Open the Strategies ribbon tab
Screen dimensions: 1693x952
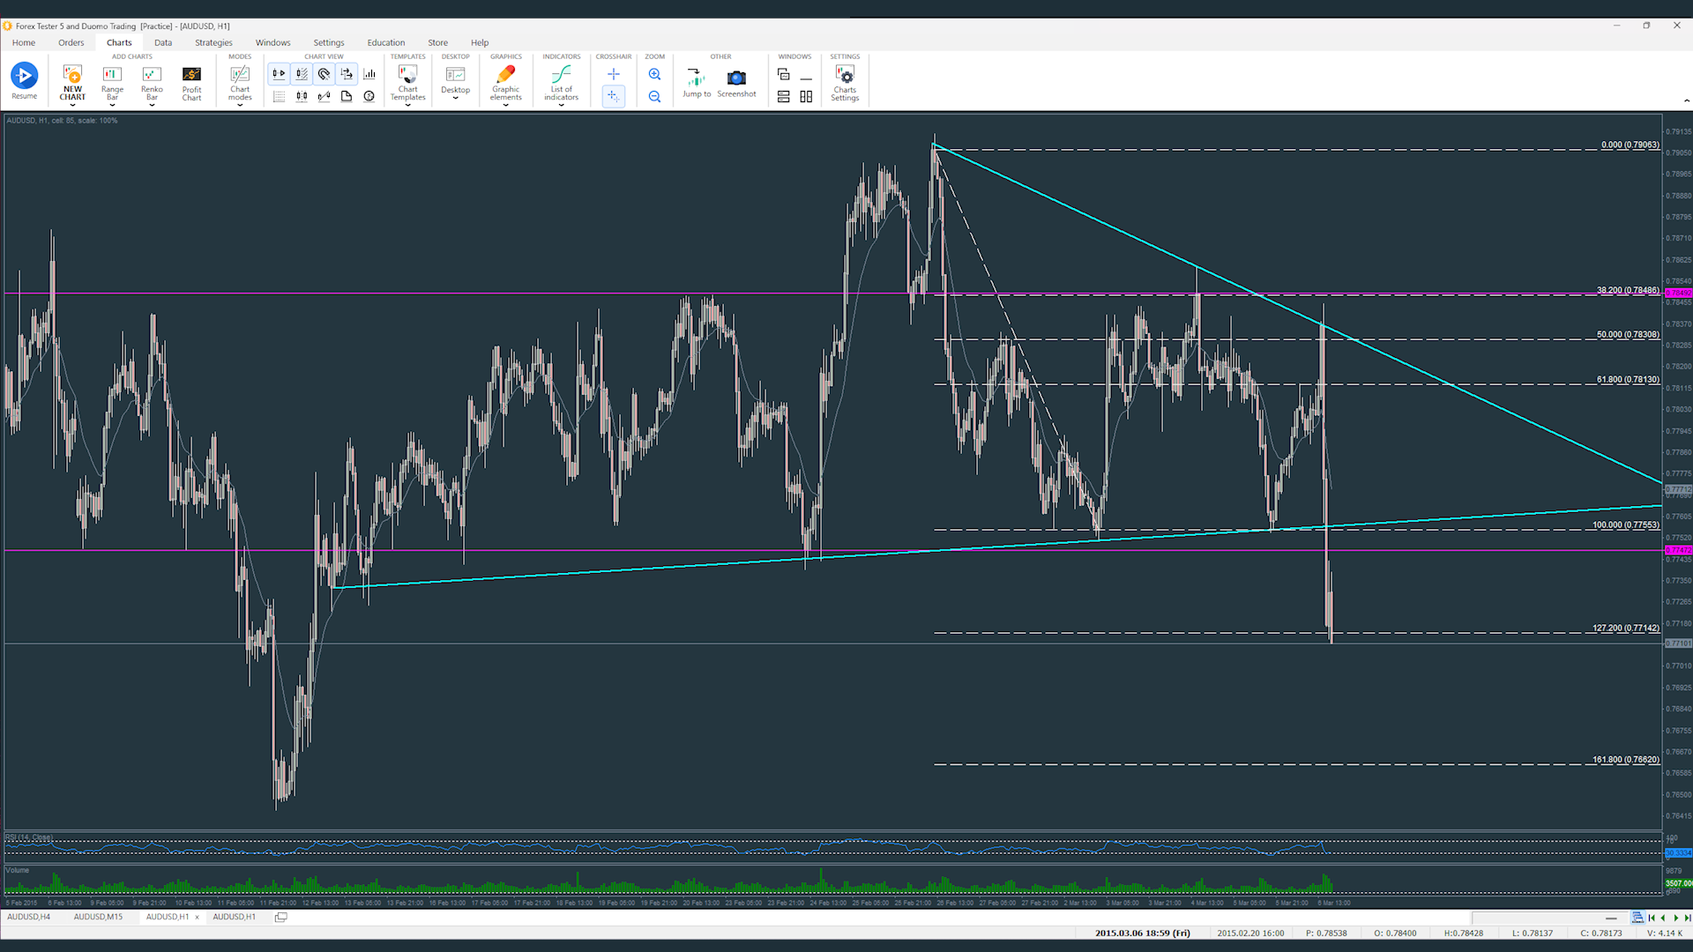click(x=213, y=42)
